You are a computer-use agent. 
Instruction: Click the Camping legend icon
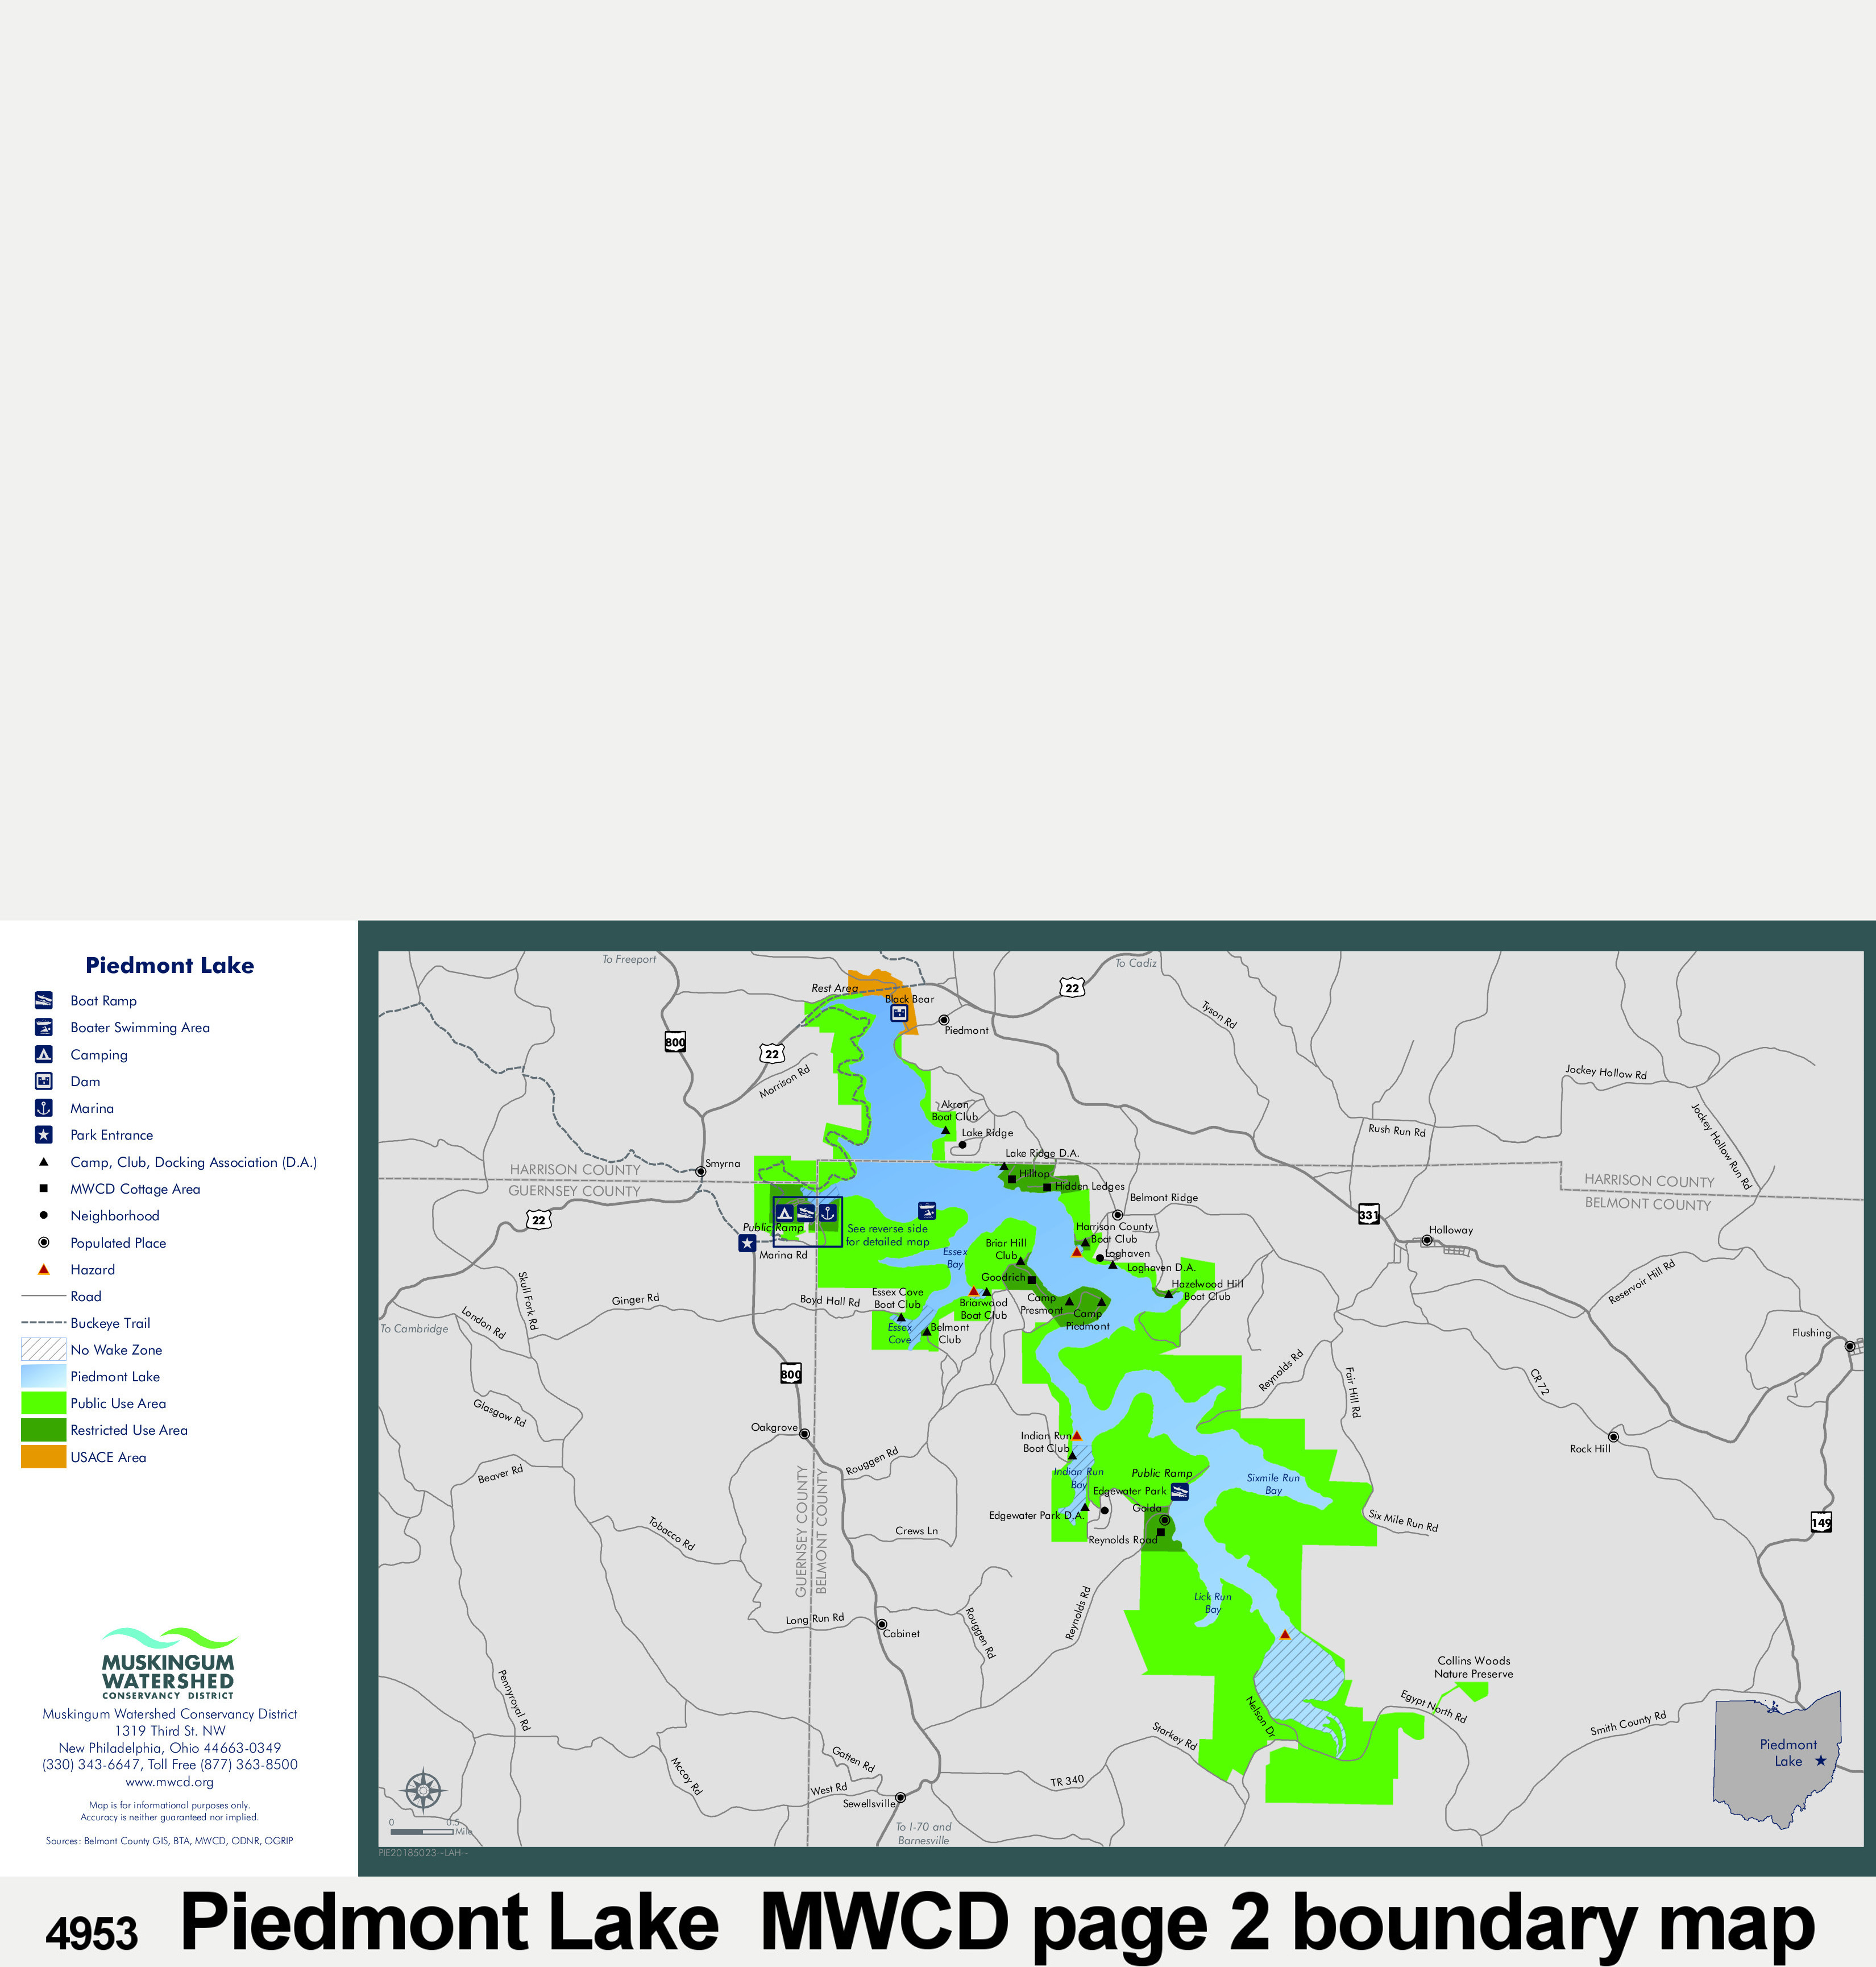43,1054
